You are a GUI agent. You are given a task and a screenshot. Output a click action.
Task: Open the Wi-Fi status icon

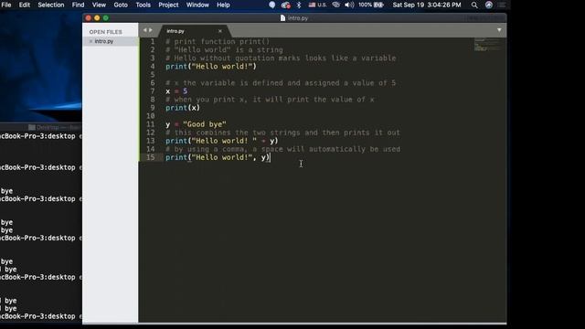pos(335,5)
